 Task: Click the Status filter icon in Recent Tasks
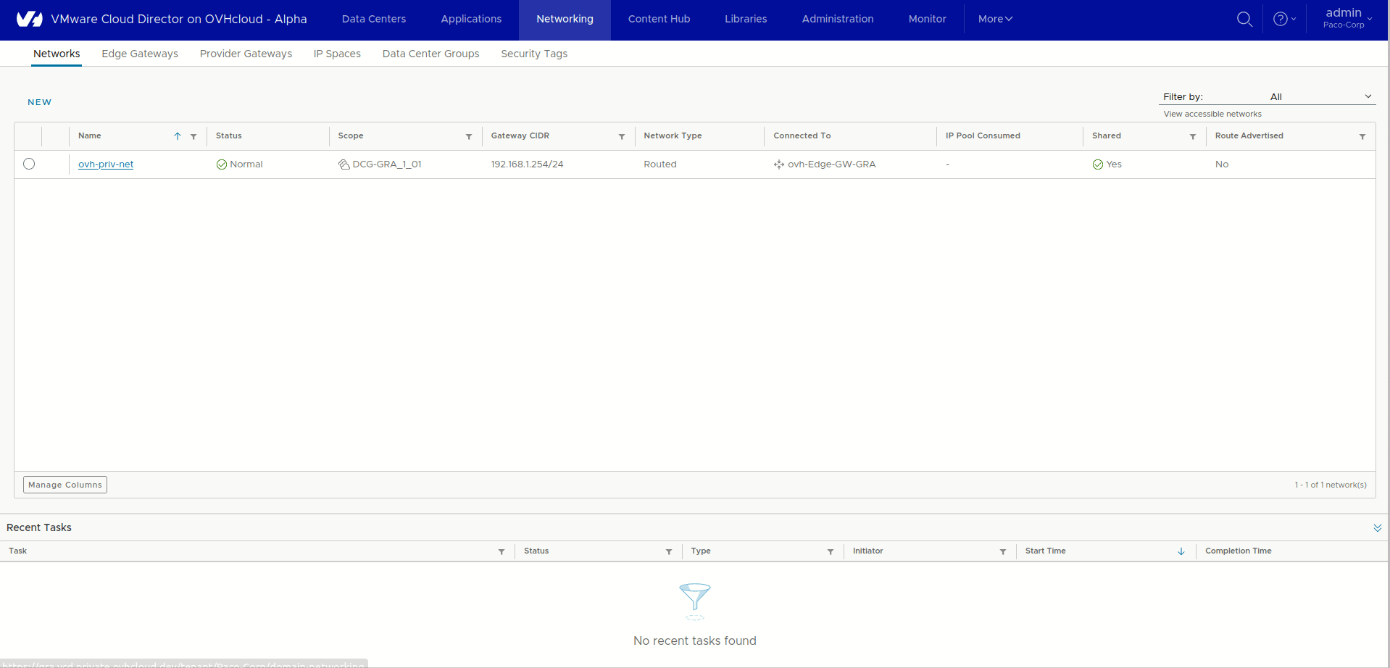click(668, 551)
